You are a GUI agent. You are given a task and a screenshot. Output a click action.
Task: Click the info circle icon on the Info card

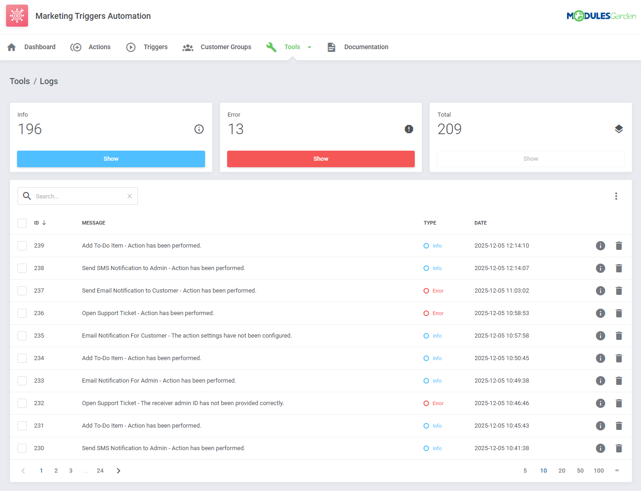click(199, 129)
